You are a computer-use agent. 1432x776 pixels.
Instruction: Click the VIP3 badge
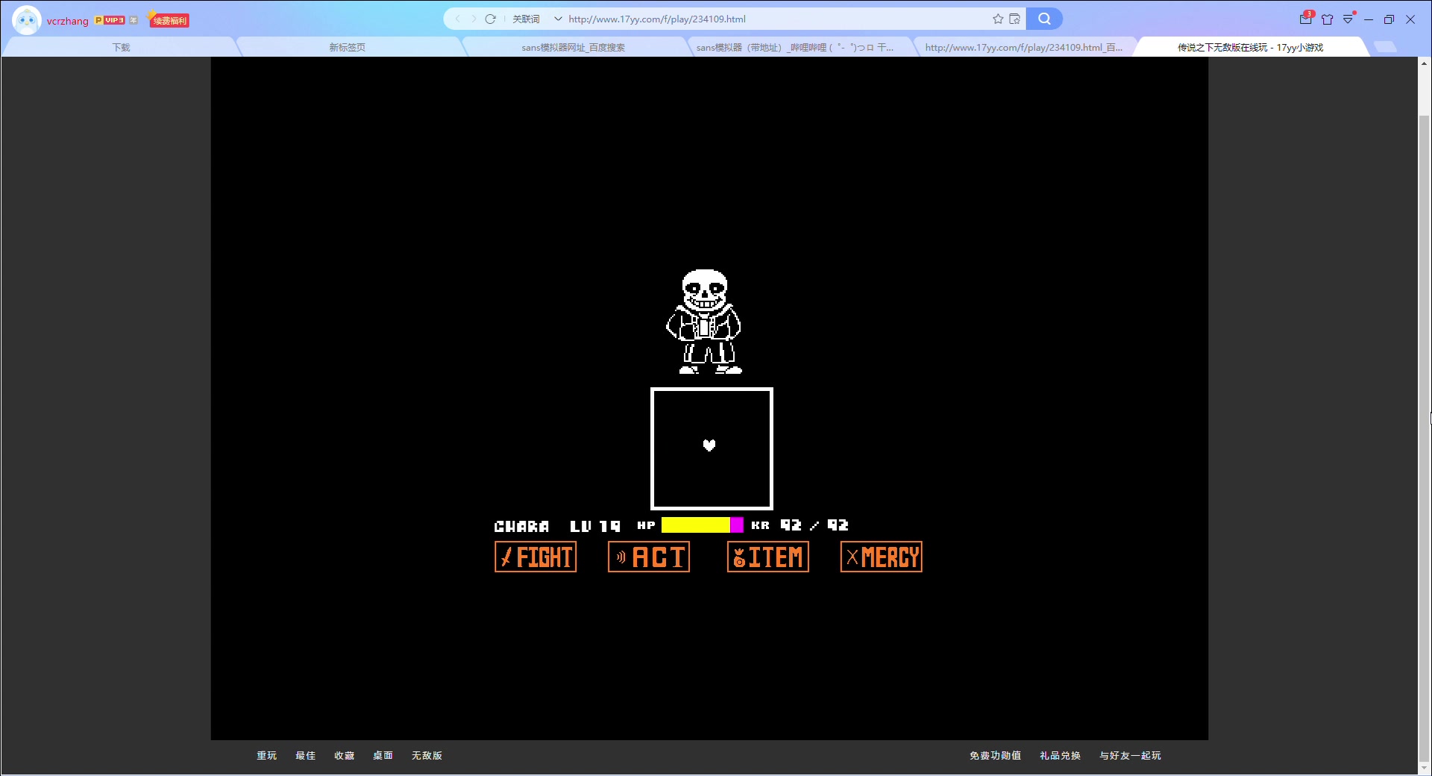(110, 20)
